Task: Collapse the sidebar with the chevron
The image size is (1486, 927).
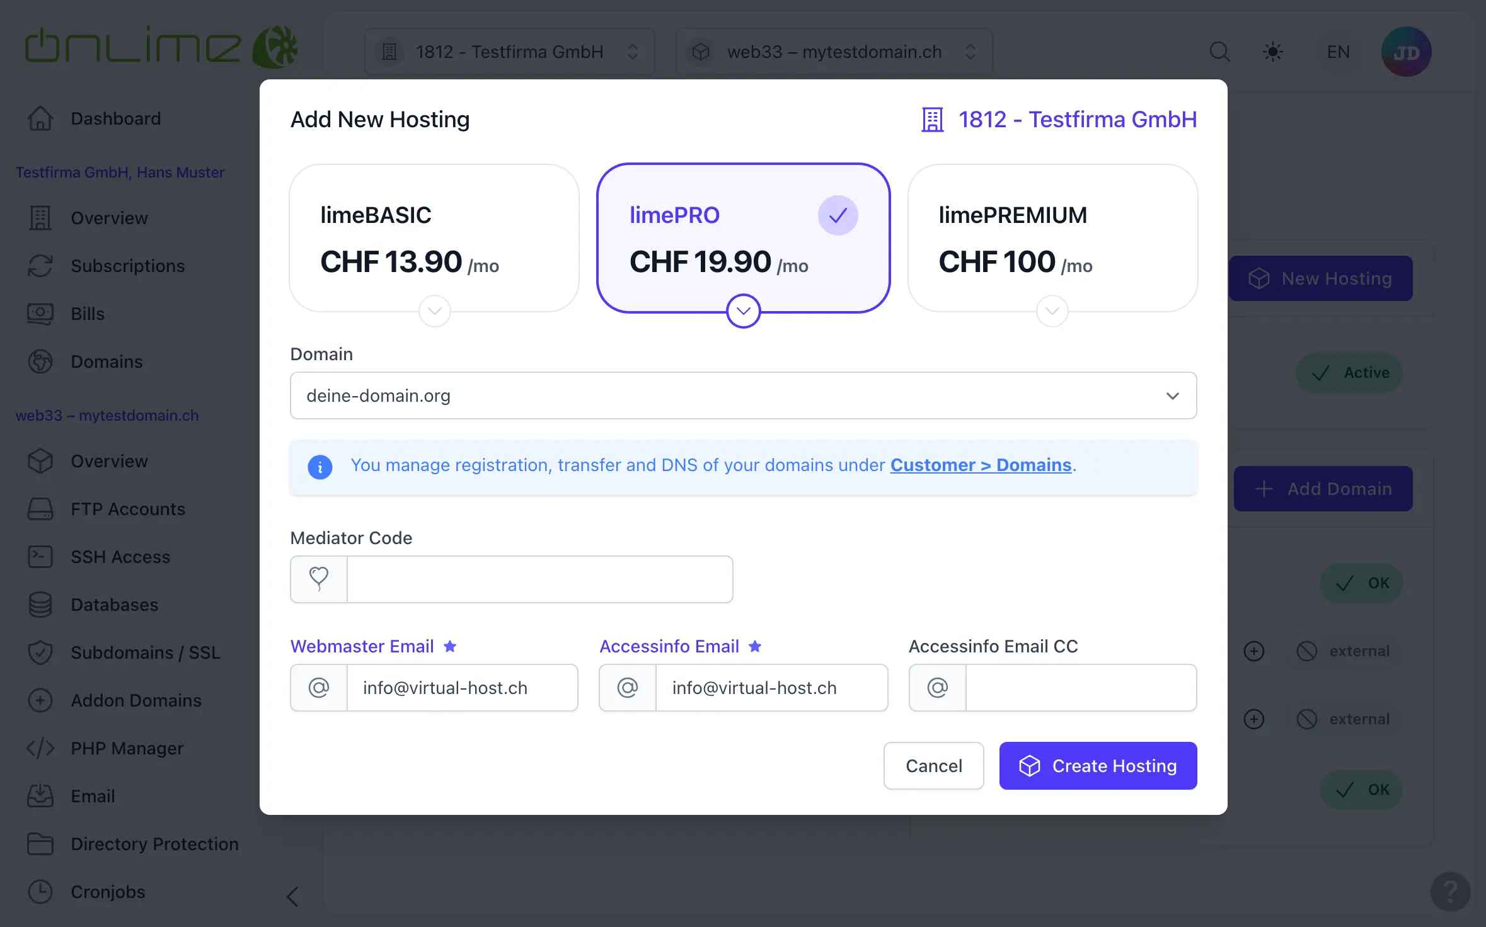Action: pyautogui.click(x=292, y=896)
